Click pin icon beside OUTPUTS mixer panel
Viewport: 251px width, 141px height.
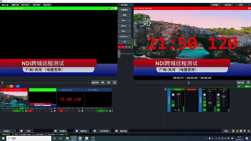165,89
